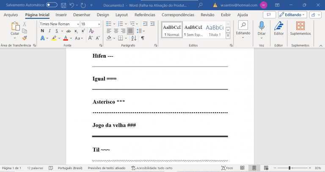
Task: Show paragraph marks with the pilcrow icon
Action: click(x=143, y=38)
